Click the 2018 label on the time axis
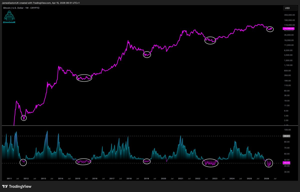 tap(129, 179)
